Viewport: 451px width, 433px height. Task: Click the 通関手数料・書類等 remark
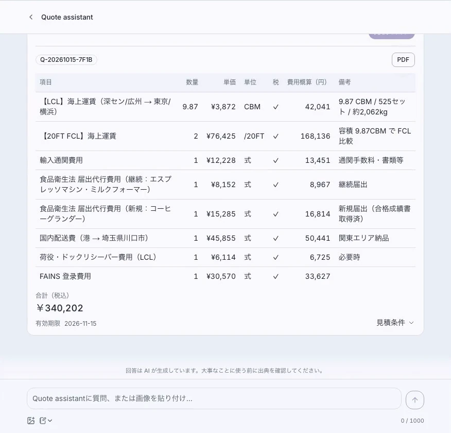[x=371, y=160]
